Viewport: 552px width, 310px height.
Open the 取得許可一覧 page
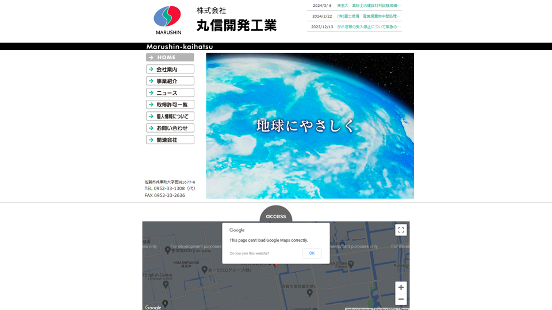170,104
